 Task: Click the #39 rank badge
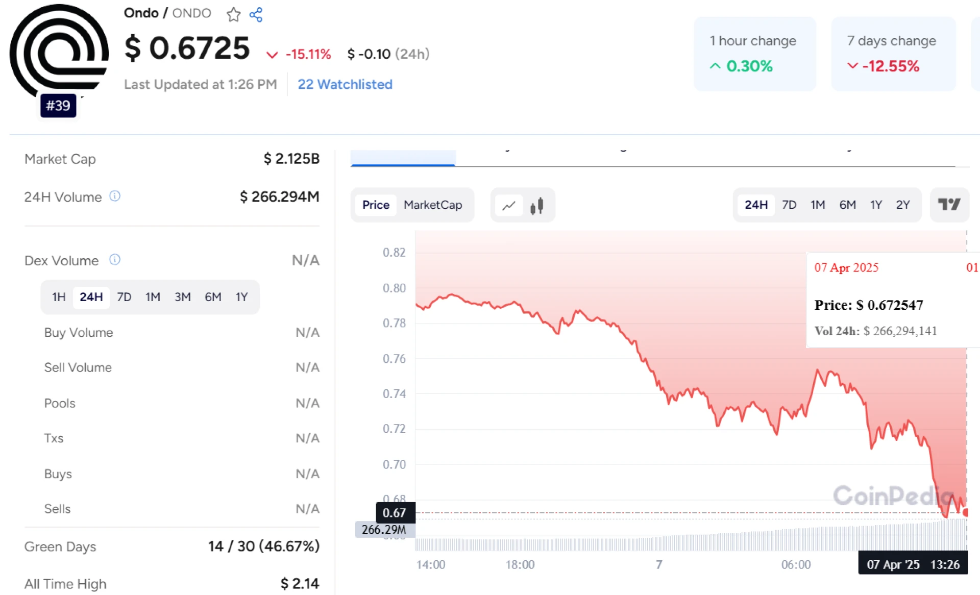point(58,106)
